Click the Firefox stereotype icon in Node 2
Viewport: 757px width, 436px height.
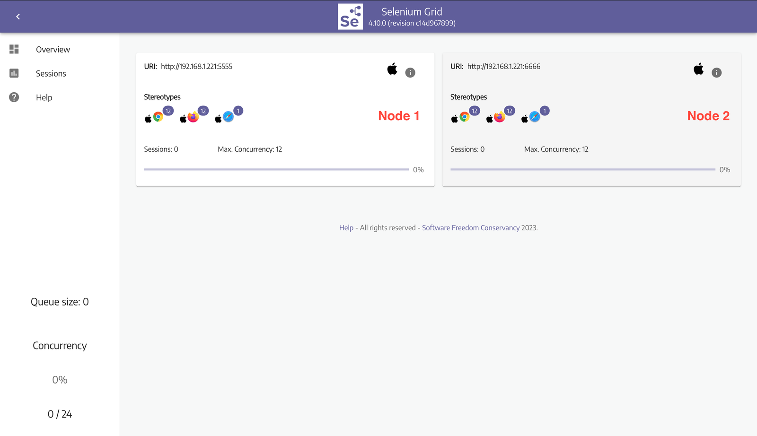[500, 117]
